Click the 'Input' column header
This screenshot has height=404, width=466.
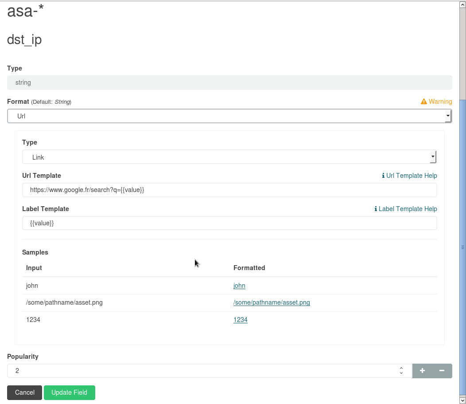34,268
